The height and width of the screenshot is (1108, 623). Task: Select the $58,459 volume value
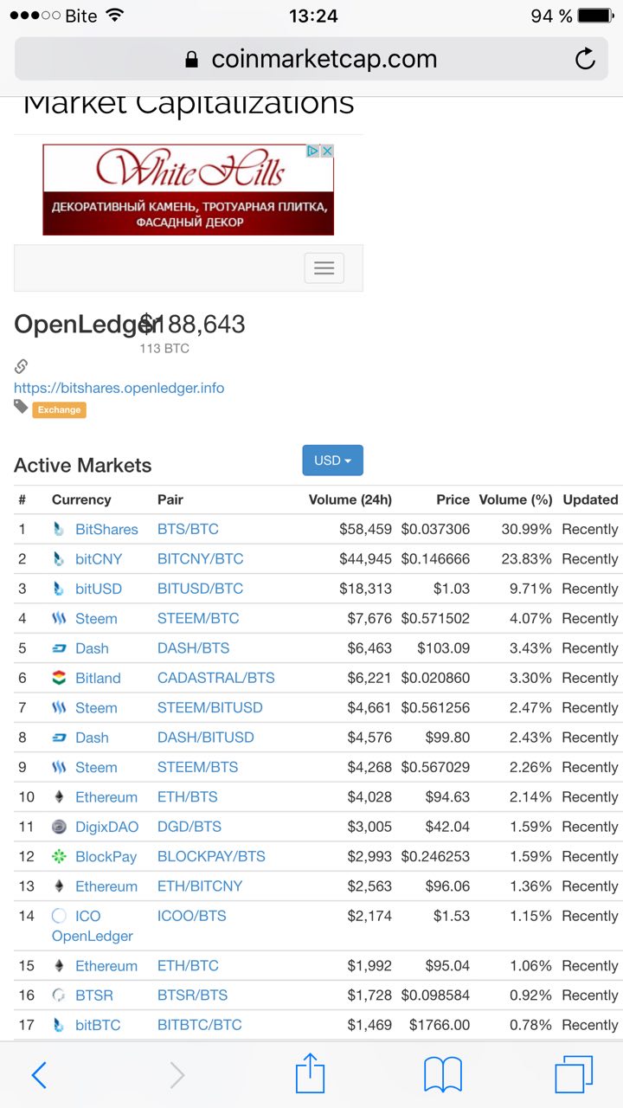[366, 529]
